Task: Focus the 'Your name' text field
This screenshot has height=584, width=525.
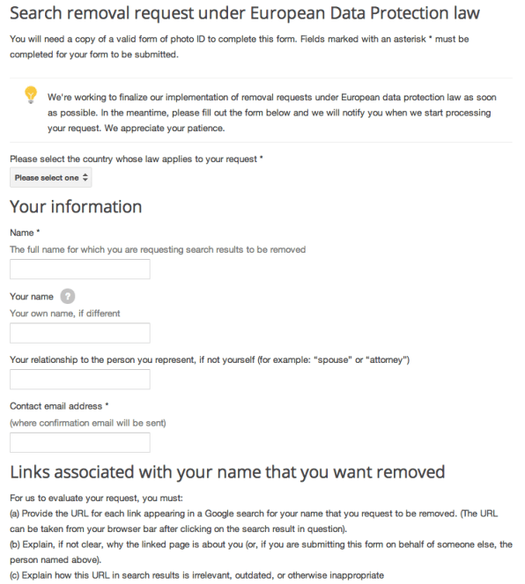Action: [x=80, y=333]
